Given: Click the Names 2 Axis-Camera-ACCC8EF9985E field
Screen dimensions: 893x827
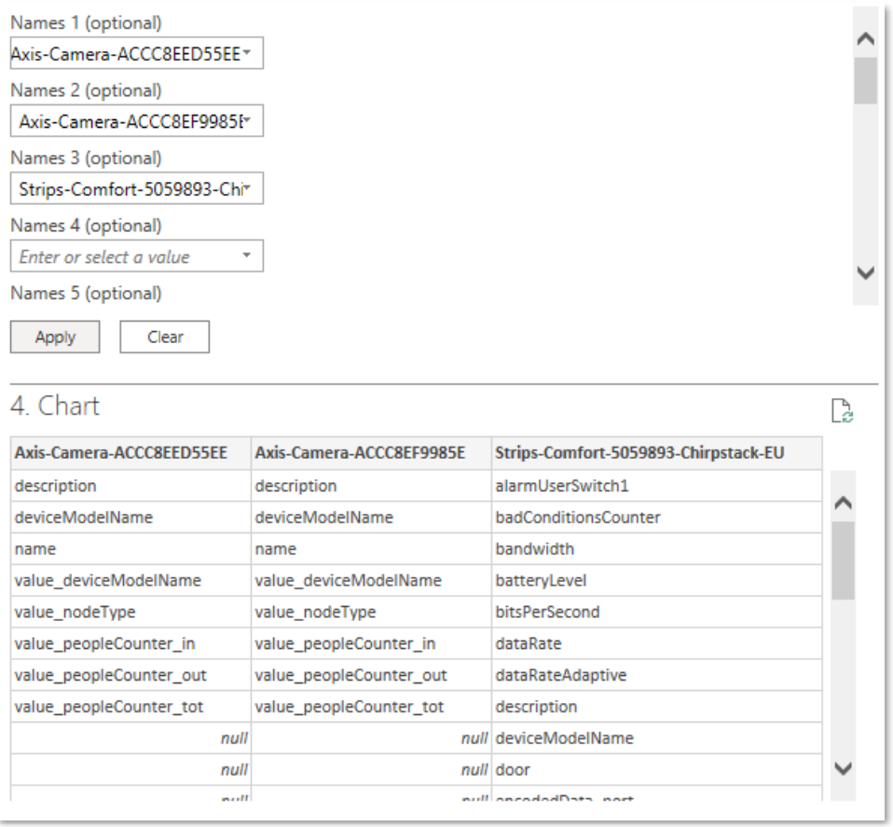Looking at the screenshot, I should (x=137, y=121).
